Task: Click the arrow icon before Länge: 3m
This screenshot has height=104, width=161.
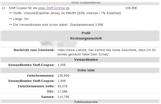Action: 11,19
